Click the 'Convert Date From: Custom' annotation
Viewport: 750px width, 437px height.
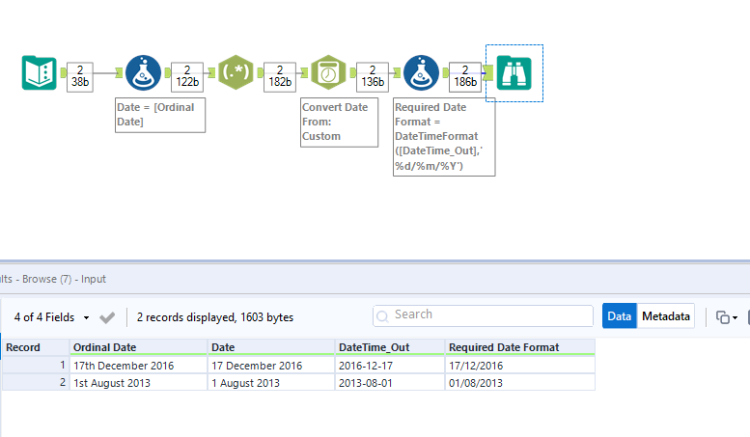point(336,122)
